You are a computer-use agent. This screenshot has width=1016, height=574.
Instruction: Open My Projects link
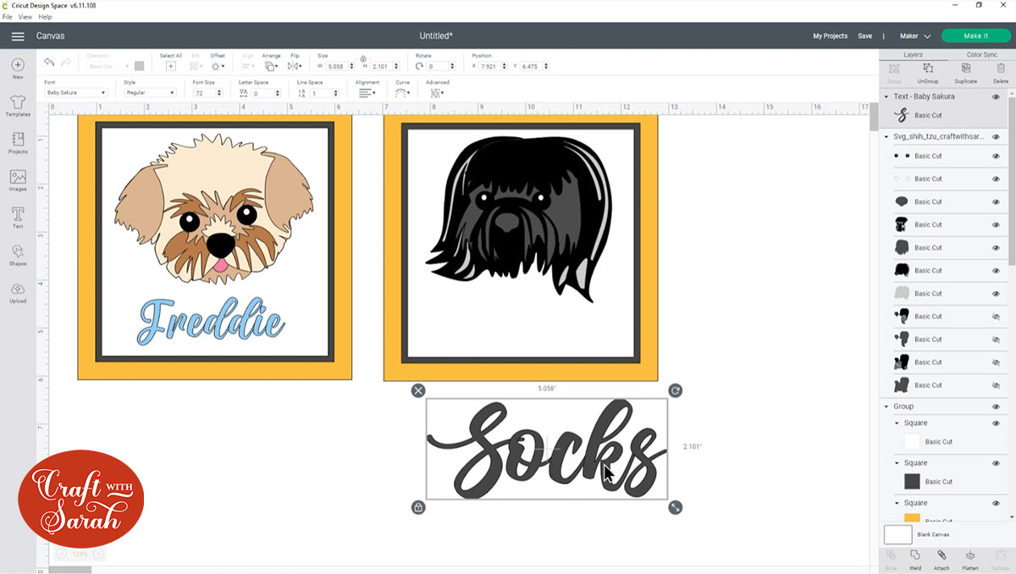coord(830,36)
